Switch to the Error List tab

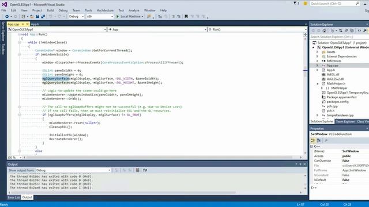[14, 197]
